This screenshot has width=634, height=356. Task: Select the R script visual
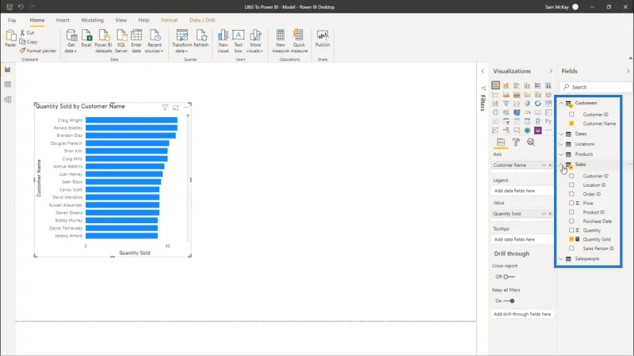click(538, 121)
